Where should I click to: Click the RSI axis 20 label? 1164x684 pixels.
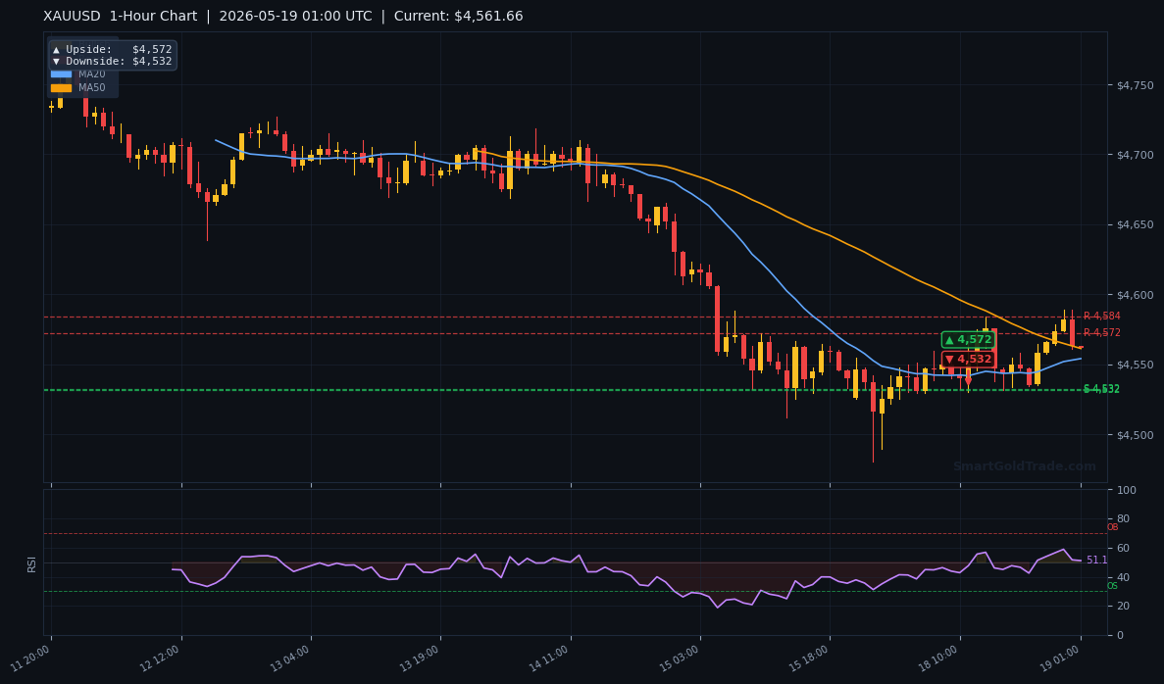pos(1123,607)
